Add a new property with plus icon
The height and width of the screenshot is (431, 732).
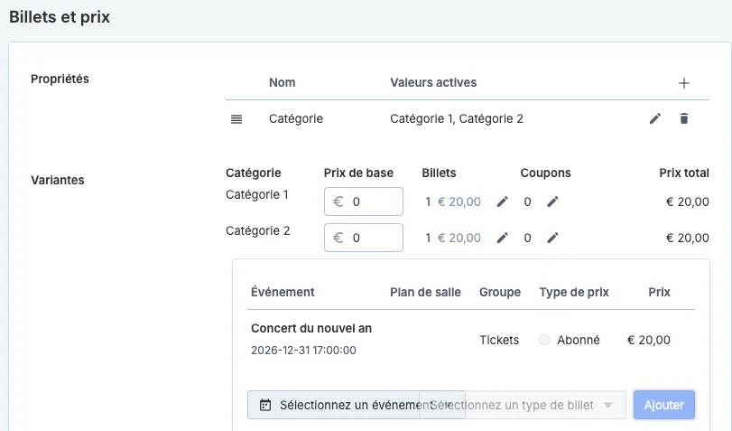(683, 83)
